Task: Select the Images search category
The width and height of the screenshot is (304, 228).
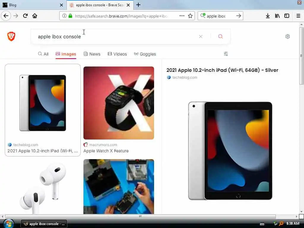Action: pos(66,54)
